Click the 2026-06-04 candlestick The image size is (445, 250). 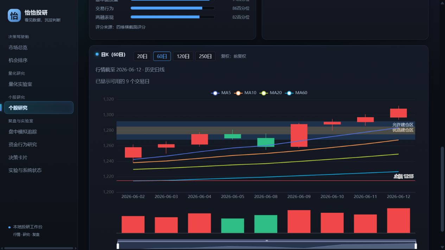[x=199, y=139]
